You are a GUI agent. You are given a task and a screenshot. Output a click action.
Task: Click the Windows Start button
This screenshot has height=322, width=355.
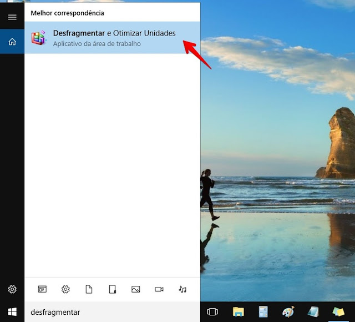coord(12,312)
